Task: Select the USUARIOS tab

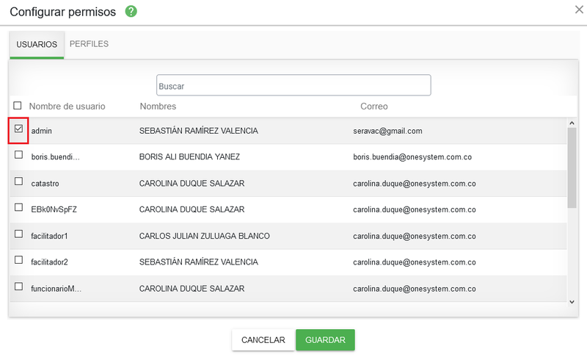Action: [37, 45]
